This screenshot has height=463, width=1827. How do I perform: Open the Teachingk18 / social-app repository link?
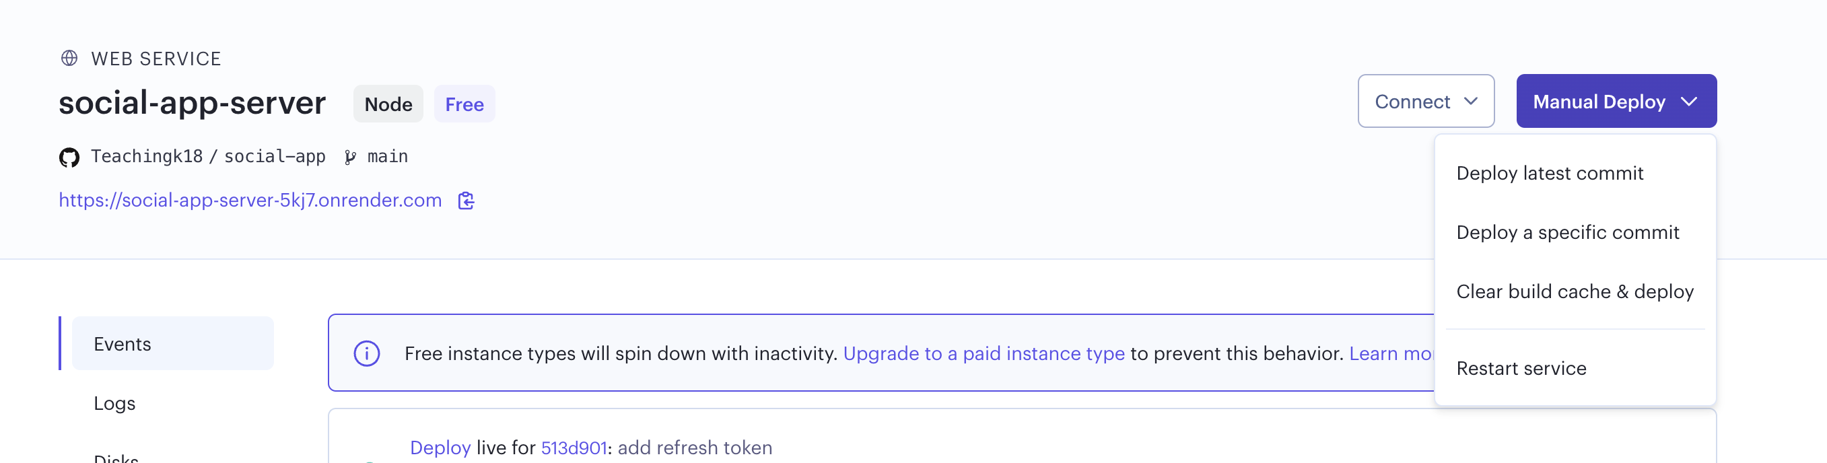pos(208,157)
